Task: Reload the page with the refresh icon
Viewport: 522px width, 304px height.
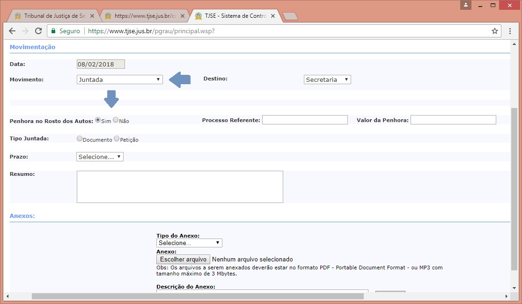Action: [38, 31]
